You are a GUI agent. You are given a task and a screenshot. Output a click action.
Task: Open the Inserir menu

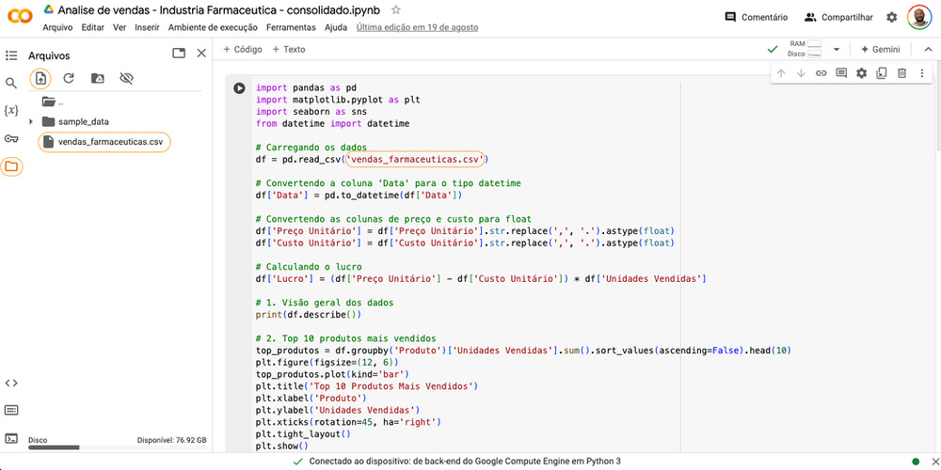[147, 27]
